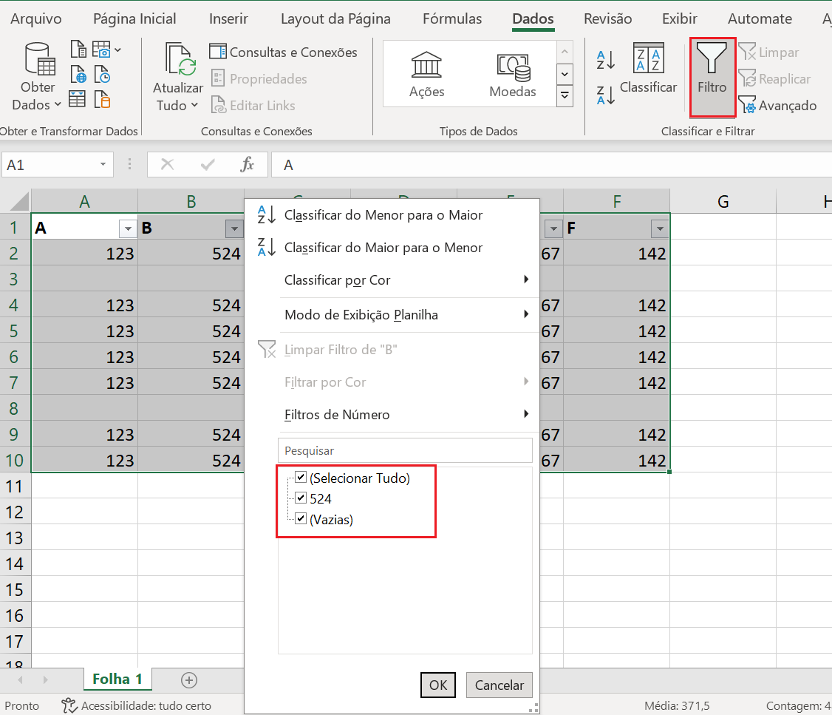The height and width of the screenshot is (715, 832).
Task: Open the Avançado filter options
Action: tap(777, 105)
